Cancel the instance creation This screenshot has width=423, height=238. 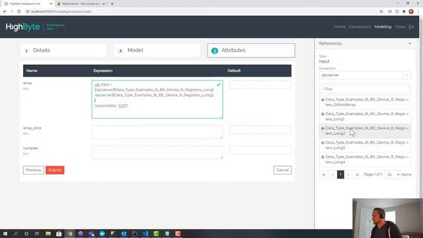[282, 170]
